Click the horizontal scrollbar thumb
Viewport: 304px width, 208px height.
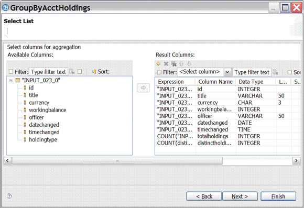coord(117,161)
